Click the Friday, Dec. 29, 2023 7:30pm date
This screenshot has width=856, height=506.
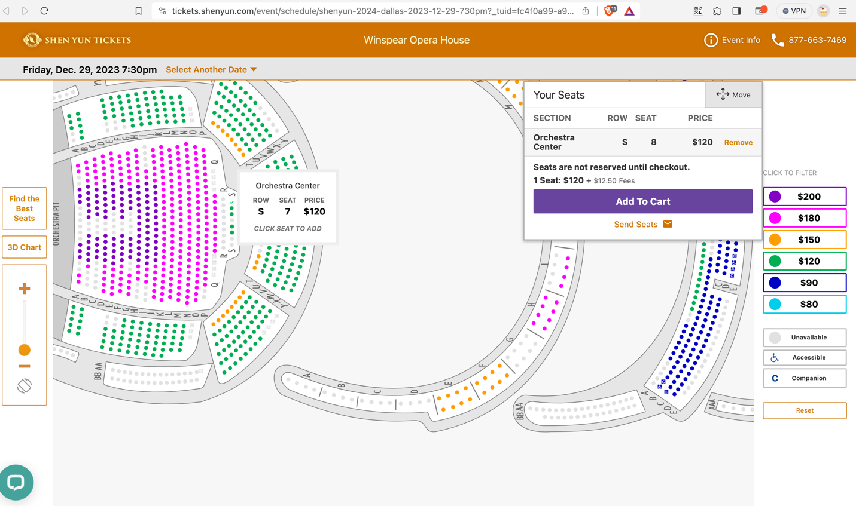90,69
